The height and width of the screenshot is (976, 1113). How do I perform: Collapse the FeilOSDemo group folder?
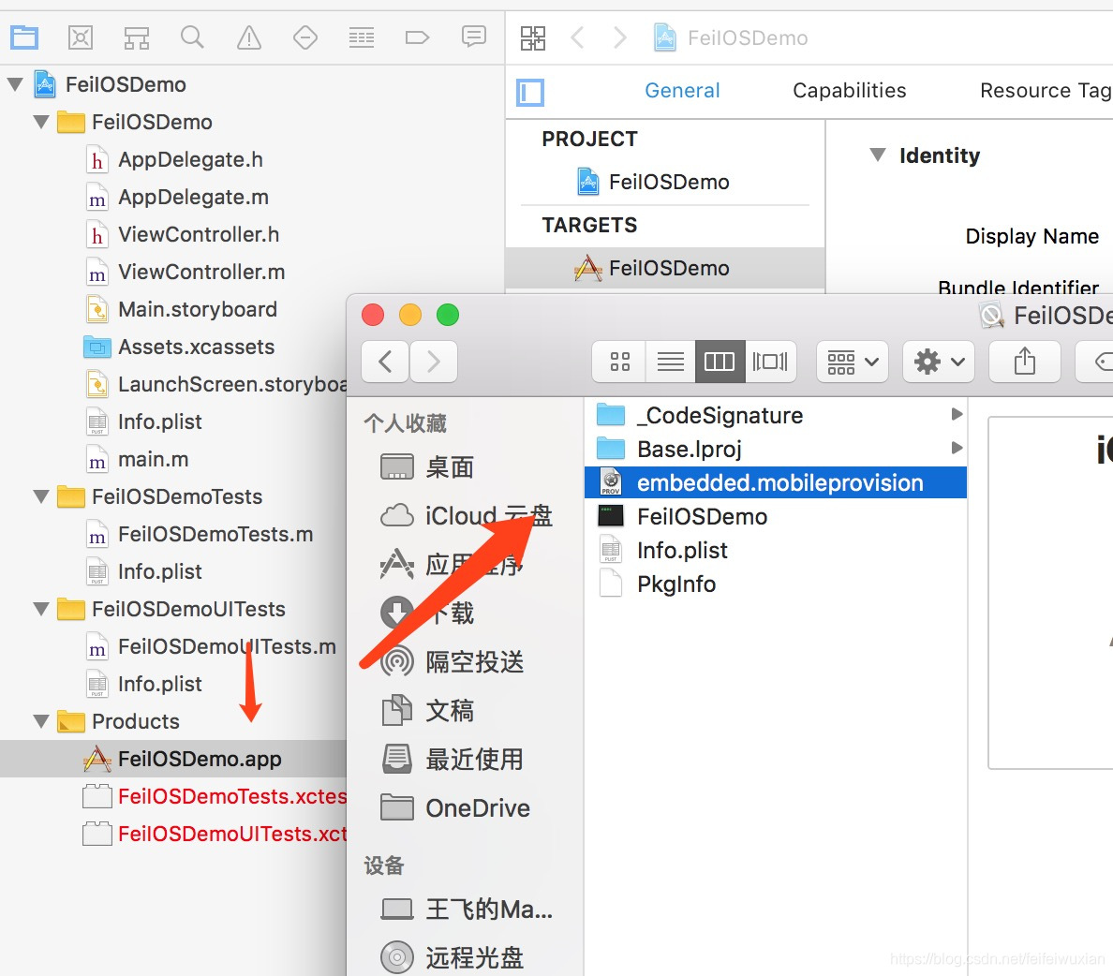click(41, 122)
